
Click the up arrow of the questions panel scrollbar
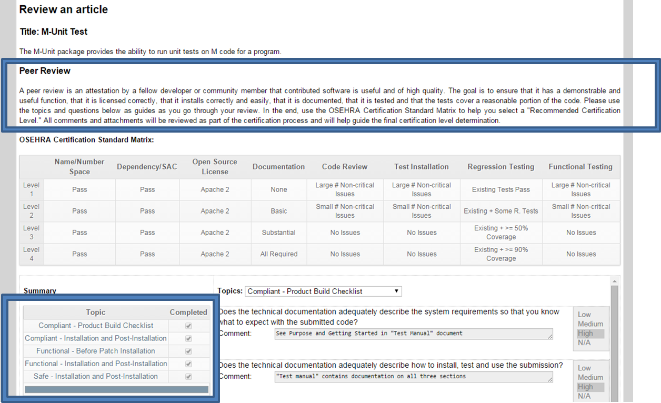[615, 281]
